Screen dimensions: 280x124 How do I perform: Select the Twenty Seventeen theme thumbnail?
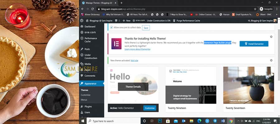click(248, 85)
